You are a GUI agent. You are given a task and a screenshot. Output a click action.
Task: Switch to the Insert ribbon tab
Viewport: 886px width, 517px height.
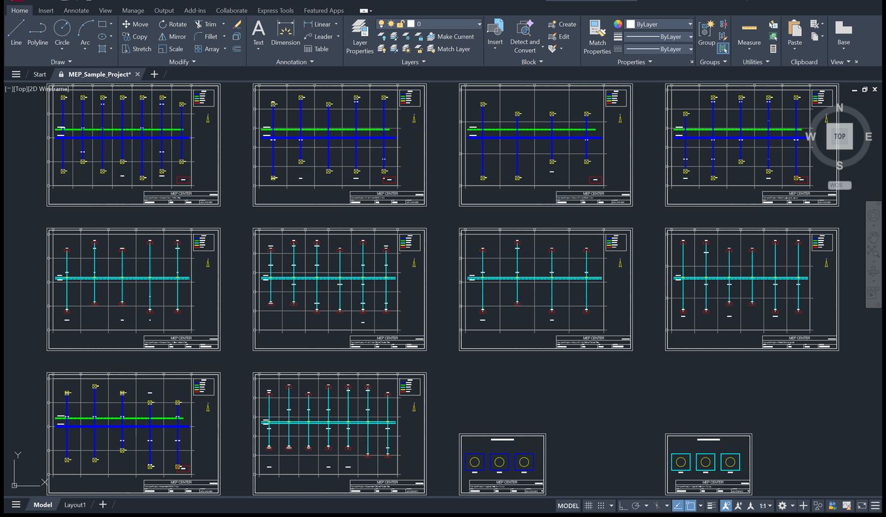[x=46, y=10]
